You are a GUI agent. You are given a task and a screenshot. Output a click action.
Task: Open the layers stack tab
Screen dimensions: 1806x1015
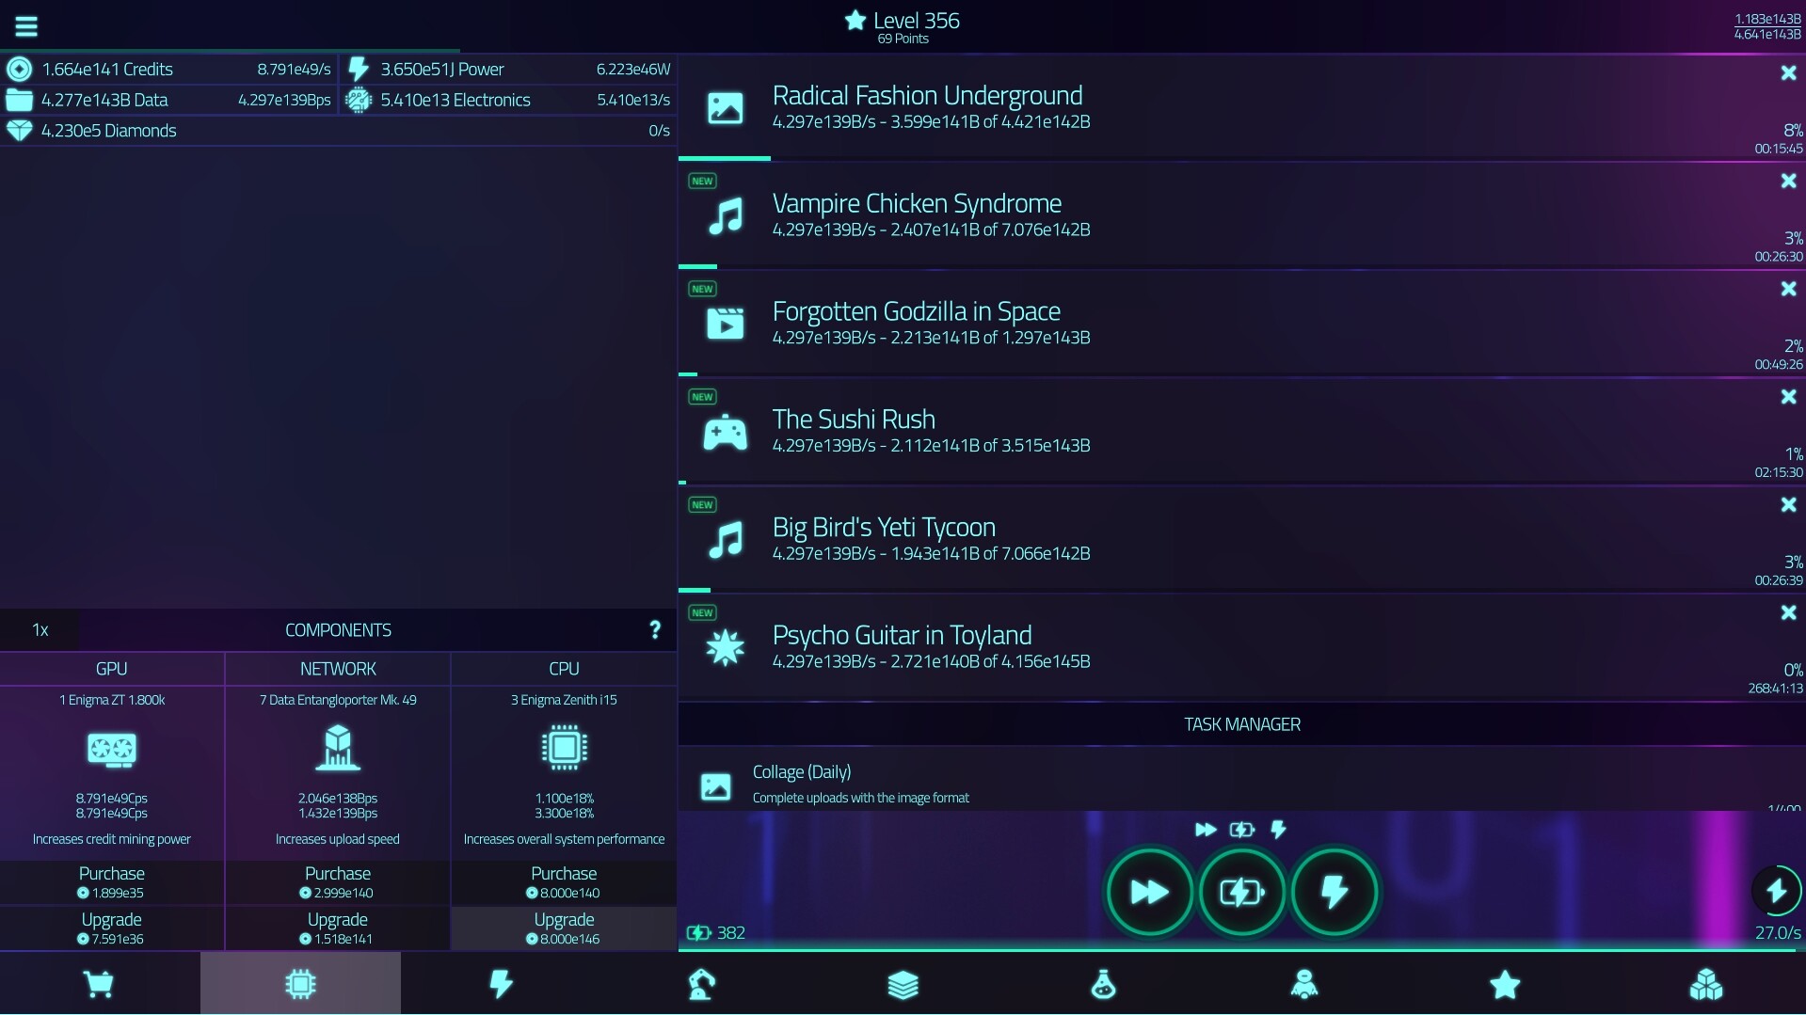tap(903, 984)
